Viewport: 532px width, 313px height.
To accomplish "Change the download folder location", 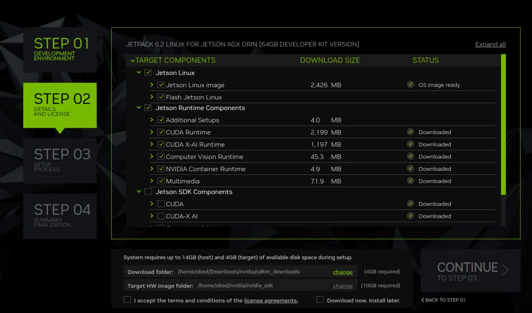I will point(343,272).
